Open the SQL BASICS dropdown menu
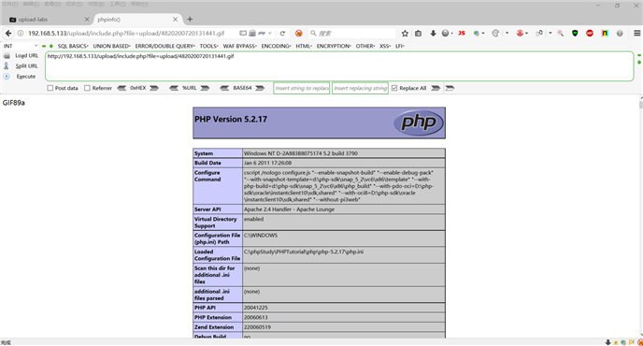Screen dimensions: 643x346 73,46
